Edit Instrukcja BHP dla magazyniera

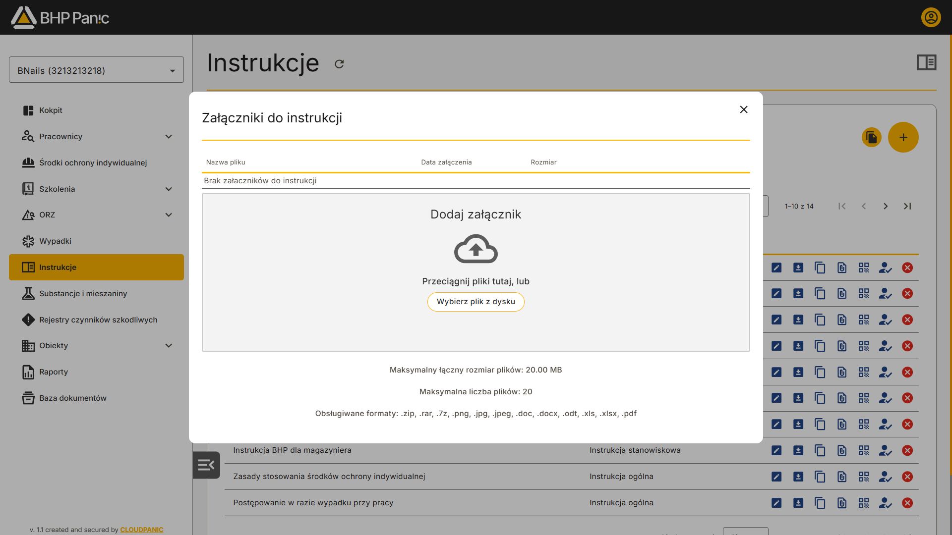pos(776,450)
